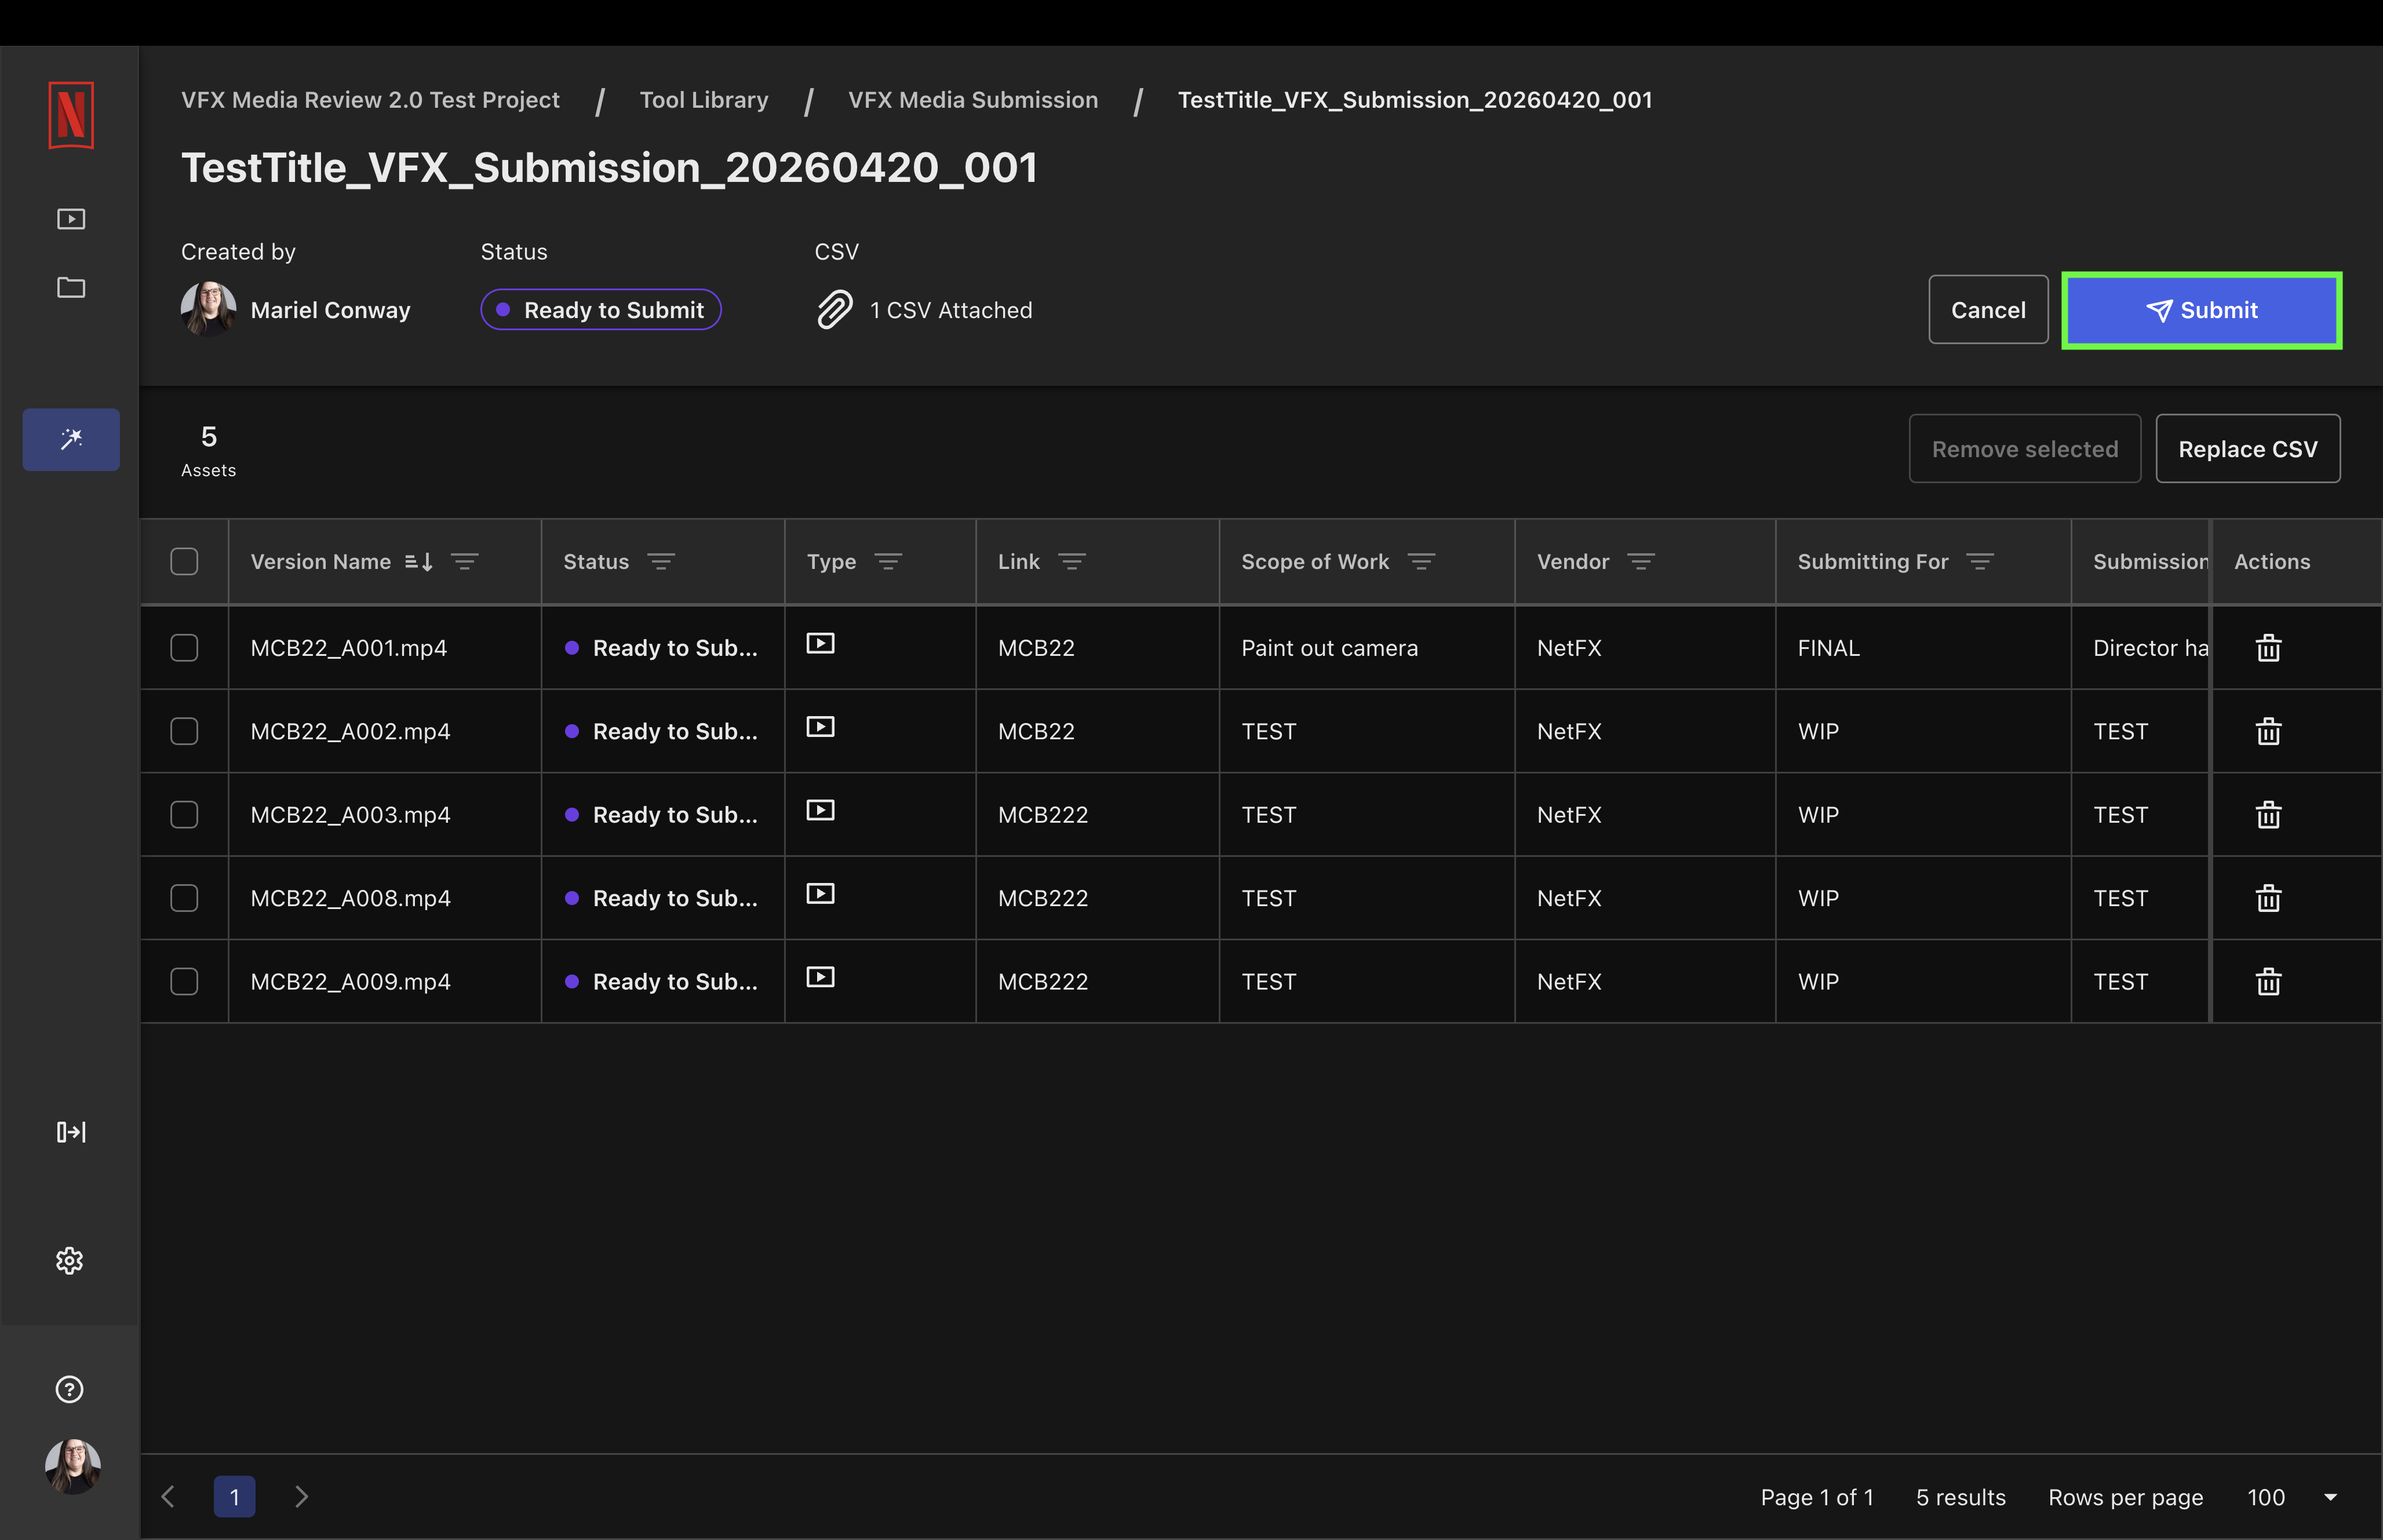Screen dimensions: 2383x1540
Task: Go to next page chevron
Action: tap(302, 1497)
